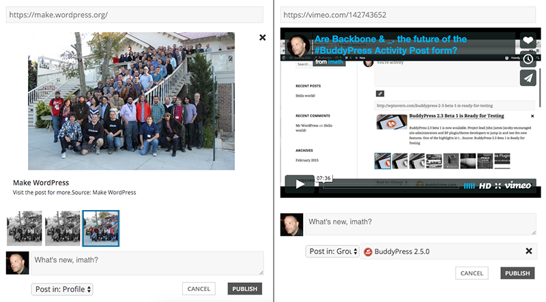
Task: Publish the Make WordPress link post
Action: pyautogui.click(x=245, y=289)
